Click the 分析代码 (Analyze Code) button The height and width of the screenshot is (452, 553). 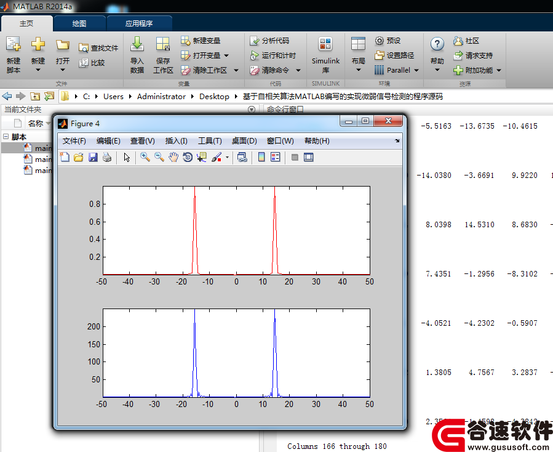pyautogui.click(x=269, y=41)
